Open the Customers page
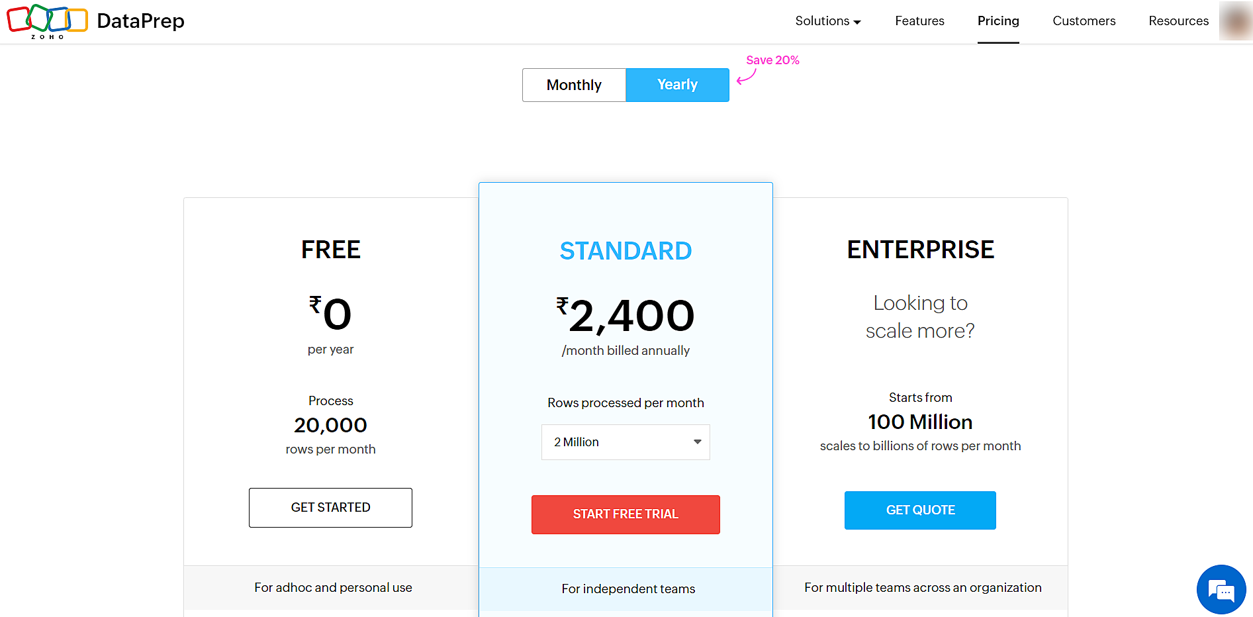Screen dimensions: 1253x617 coord(1084,21)
